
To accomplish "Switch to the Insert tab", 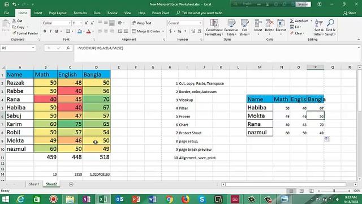I will pos(38,13).
